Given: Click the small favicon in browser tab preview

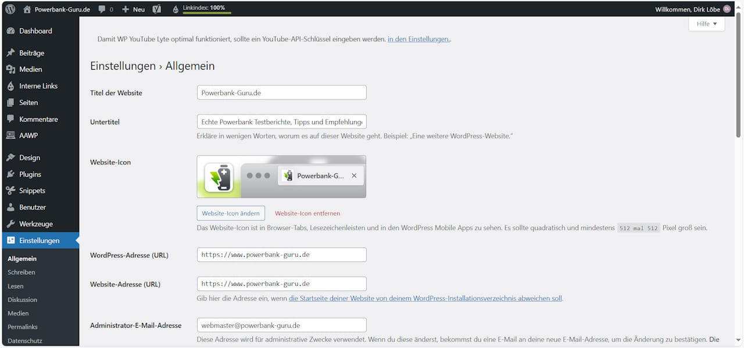Looking at the screenshot, I should [x=287, y=175].
